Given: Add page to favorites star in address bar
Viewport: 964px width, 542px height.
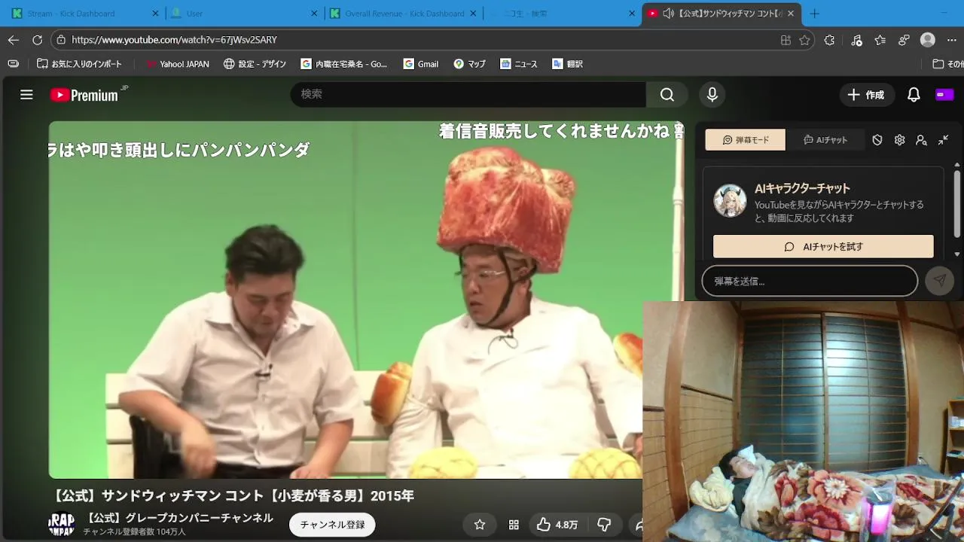Looking at the screenshot, I should tap(804, 40).
